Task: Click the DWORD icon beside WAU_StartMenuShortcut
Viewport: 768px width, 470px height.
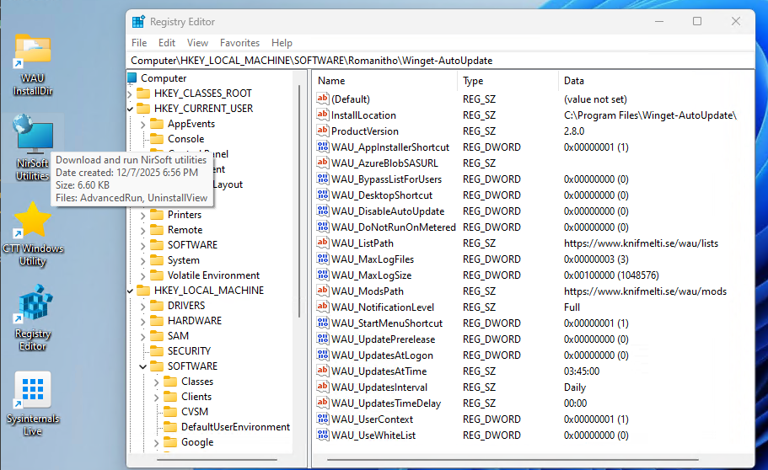Action: coord(322,323)
